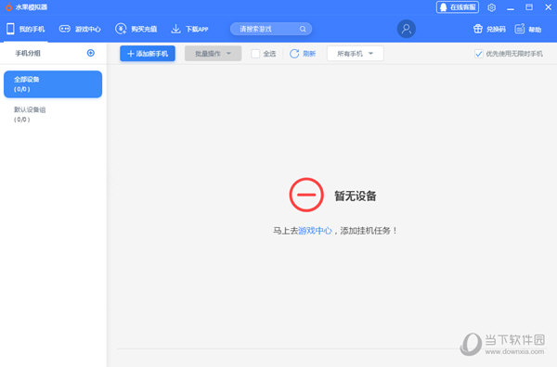Switch to 游戏中心 tab
The height and width of the screenshot is (367, 557).
click(x=80, y=29)
